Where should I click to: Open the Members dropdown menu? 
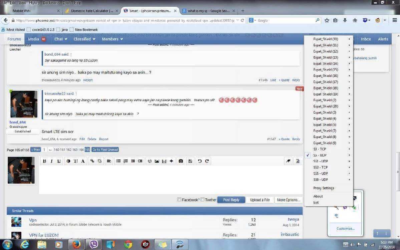(112, 39)
